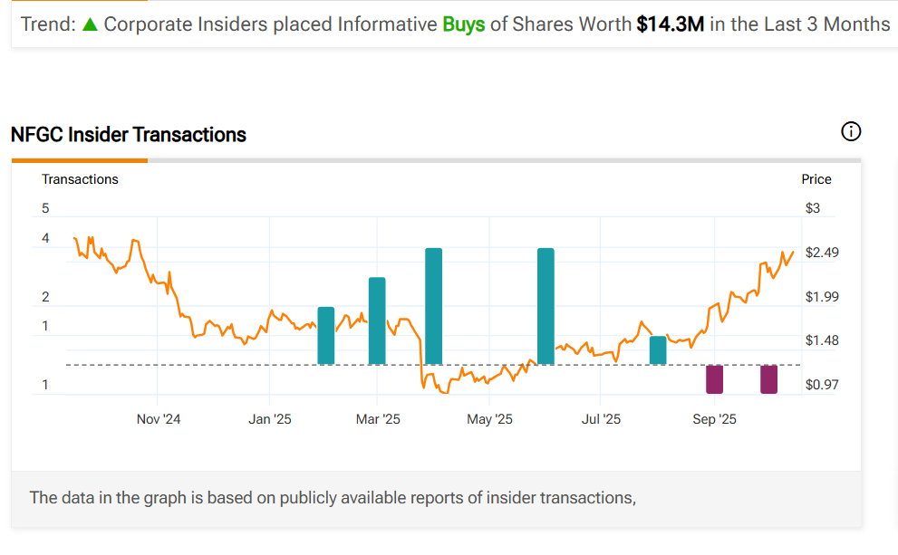Click the Jan '25 date axis label

point(270,419)
